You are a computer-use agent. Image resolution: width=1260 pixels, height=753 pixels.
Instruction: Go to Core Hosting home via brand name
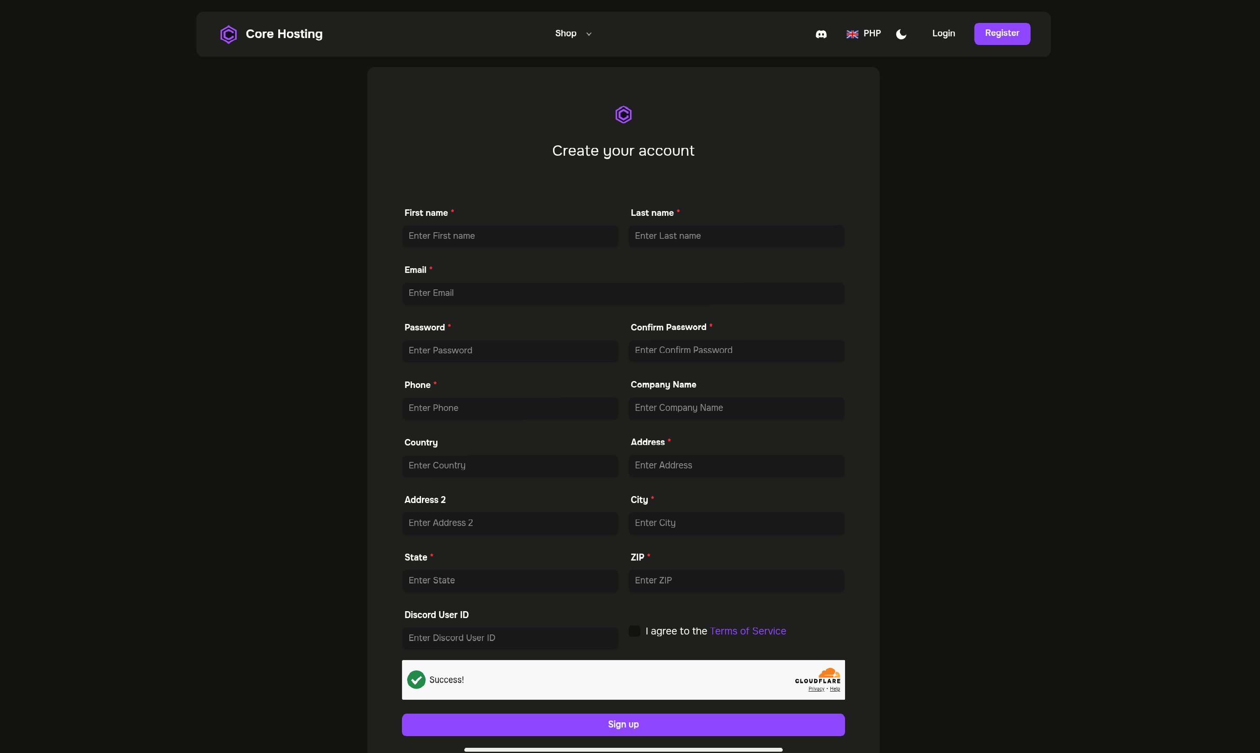pos(284,34)
